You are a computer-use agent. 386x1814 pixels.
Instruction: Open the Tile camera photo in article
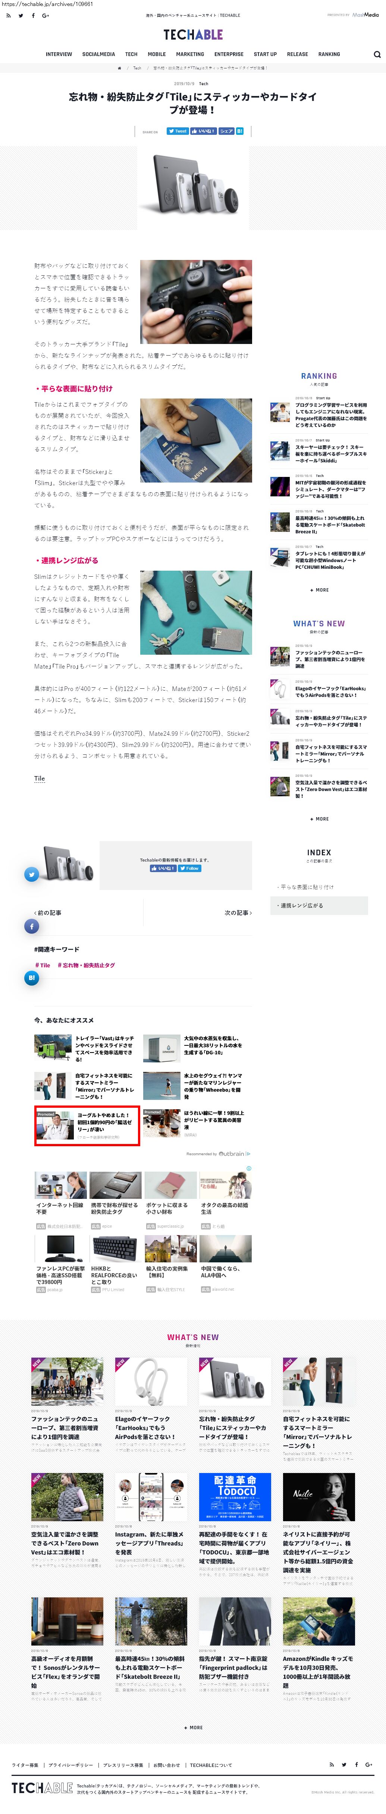[x=195, y=301]
